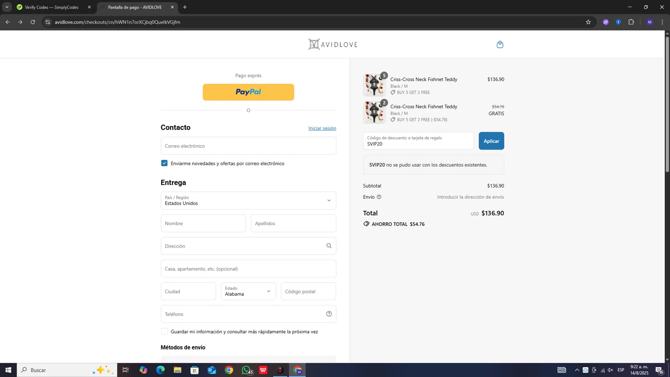Screen dimensions: 670x377
Task: Bookmark this page with the star icon
Action: click(x=588, y=22)
